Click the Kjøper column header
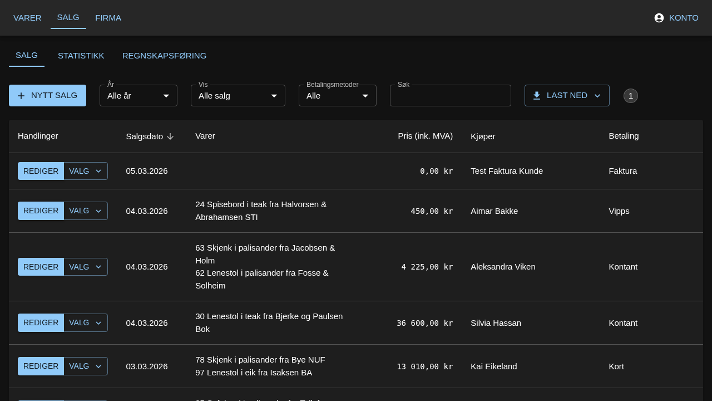Screen dimensions: 712x401 click(x=483, y=136)
